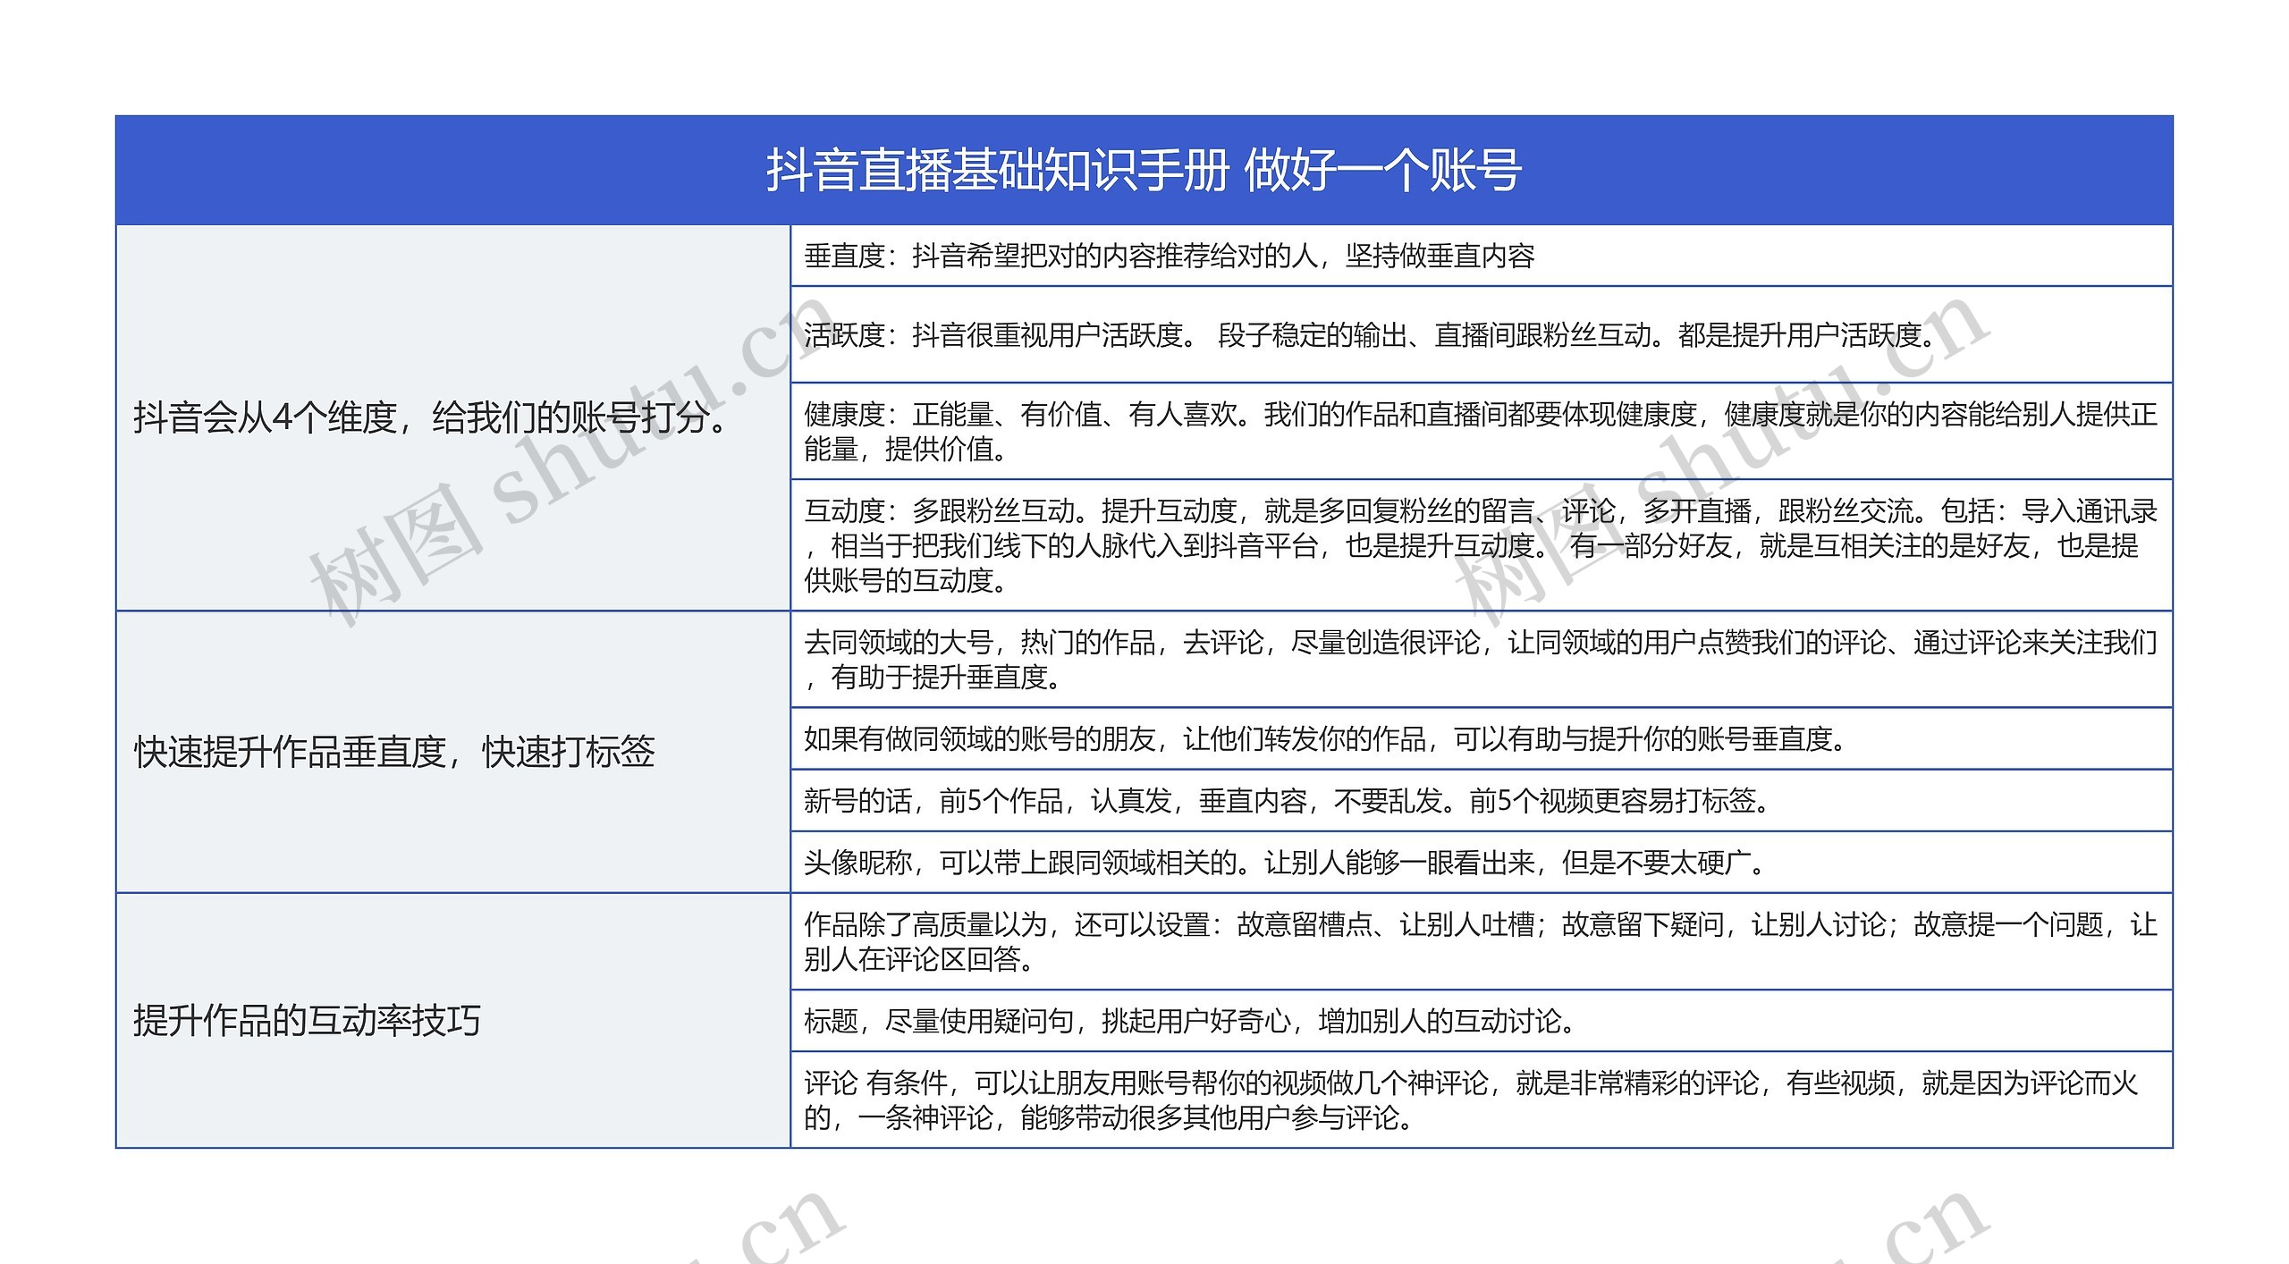This screenshot has height=1264, width=2289.
Task: Select the cell '提升作品的互动率技巧'
Action: tap(453, 1020)
